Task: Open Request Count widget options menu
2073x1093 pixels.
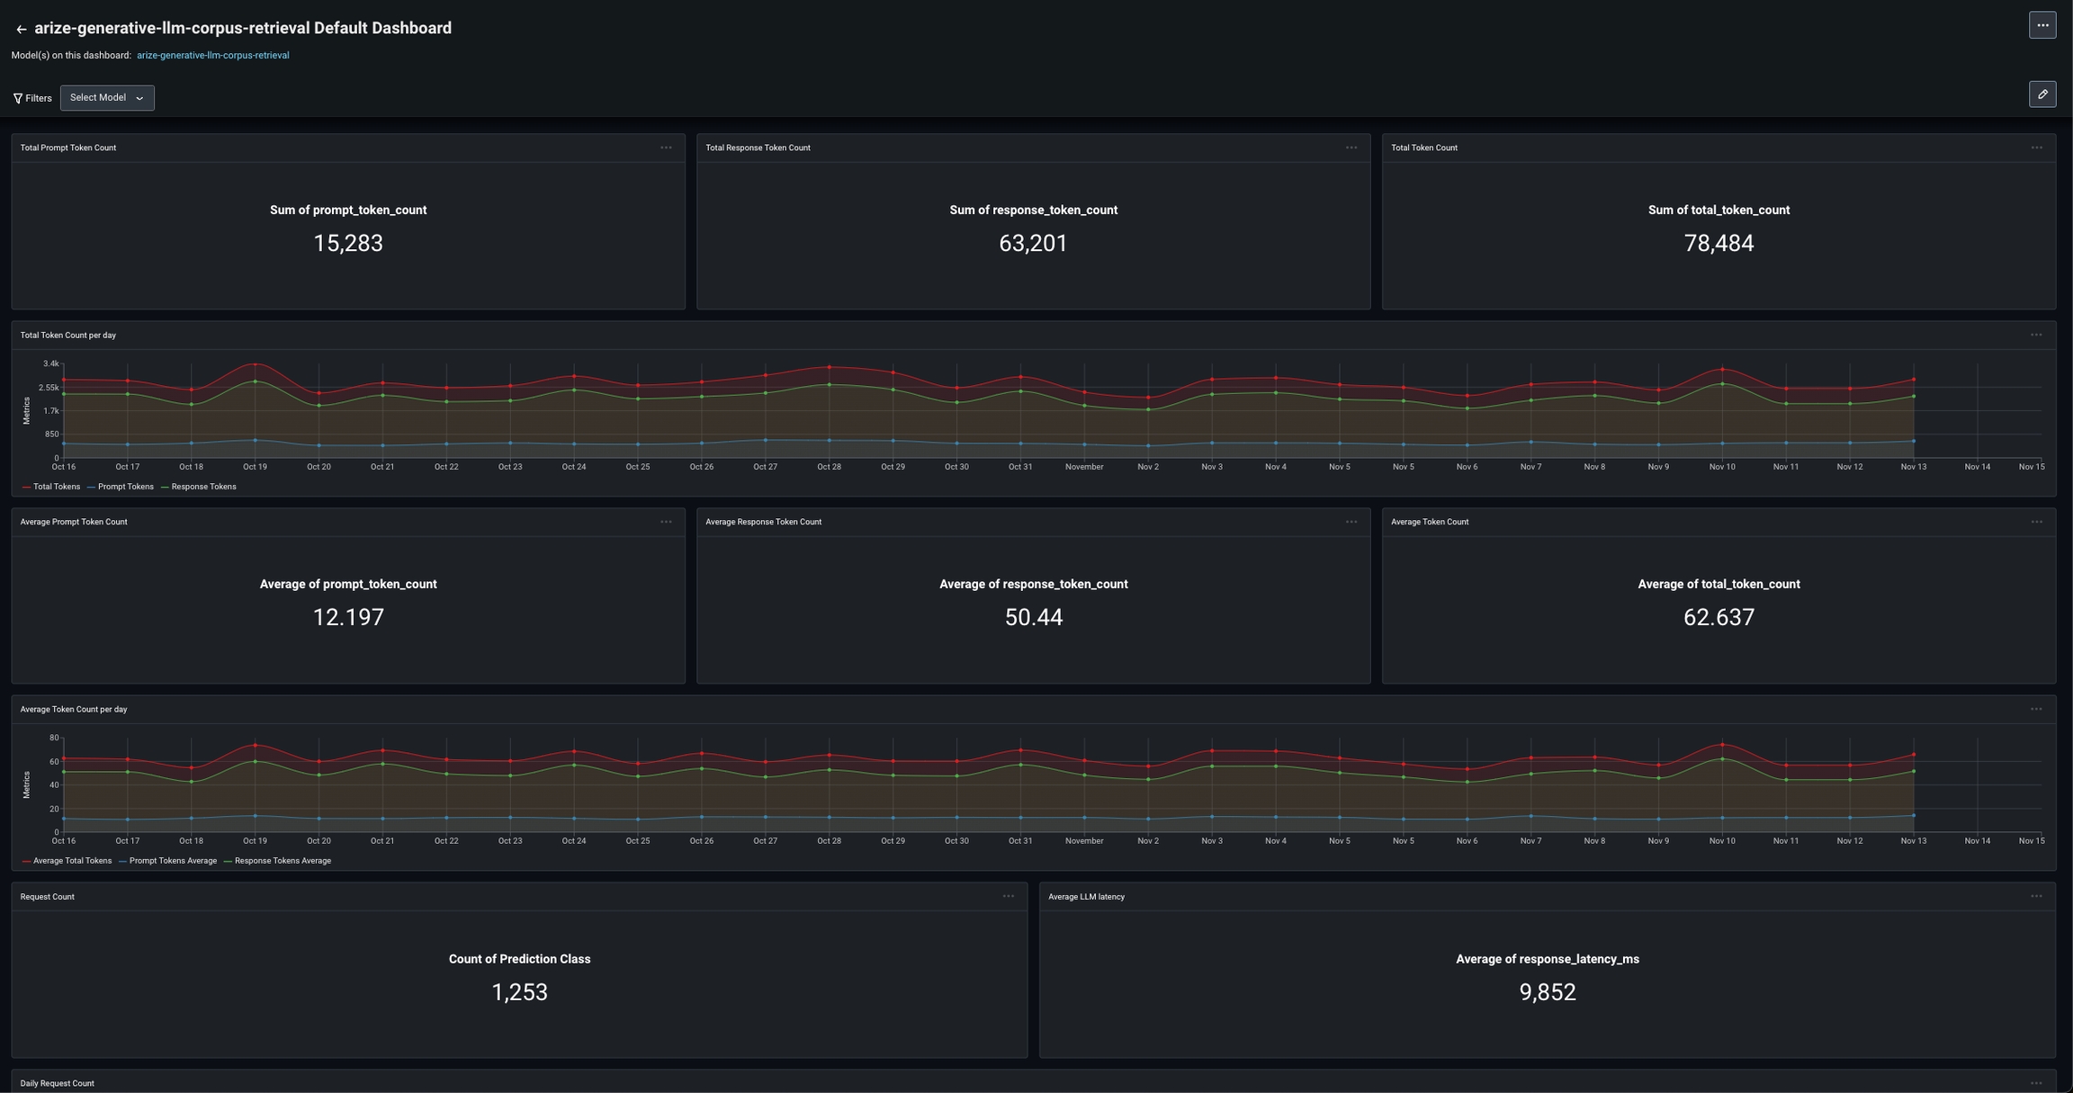Action: [1009, 896]
